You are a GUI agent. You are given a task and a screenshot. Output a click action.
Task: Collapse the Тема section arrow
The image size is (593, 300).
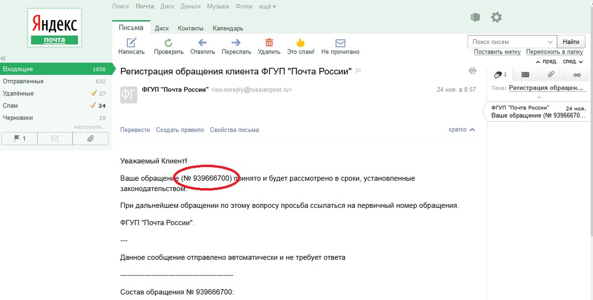539,97
